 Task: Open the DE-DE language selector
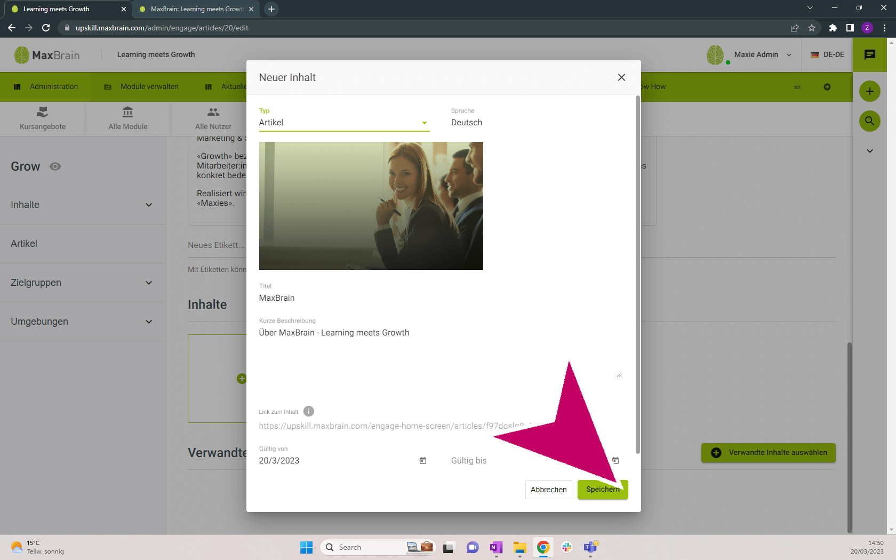(827, 55)
